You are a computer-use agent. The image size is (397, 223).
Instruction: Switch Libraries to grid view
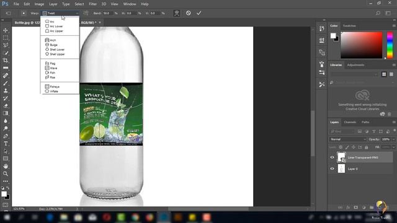(384, 74)
